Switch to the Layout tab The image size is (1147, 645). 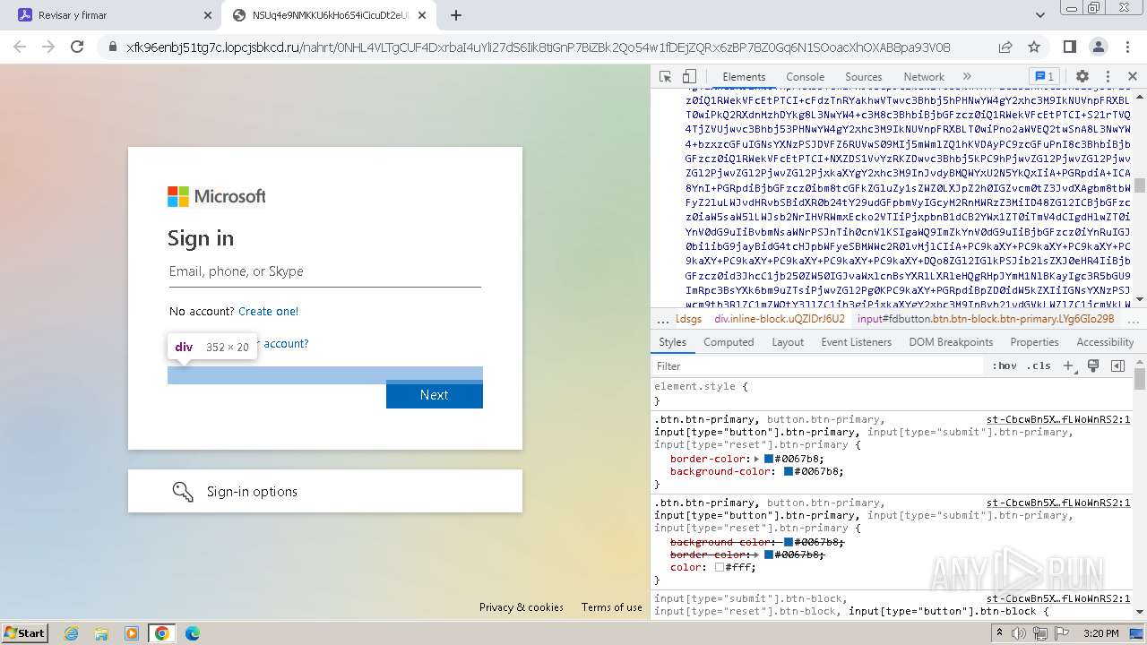[x=788, y=342]
